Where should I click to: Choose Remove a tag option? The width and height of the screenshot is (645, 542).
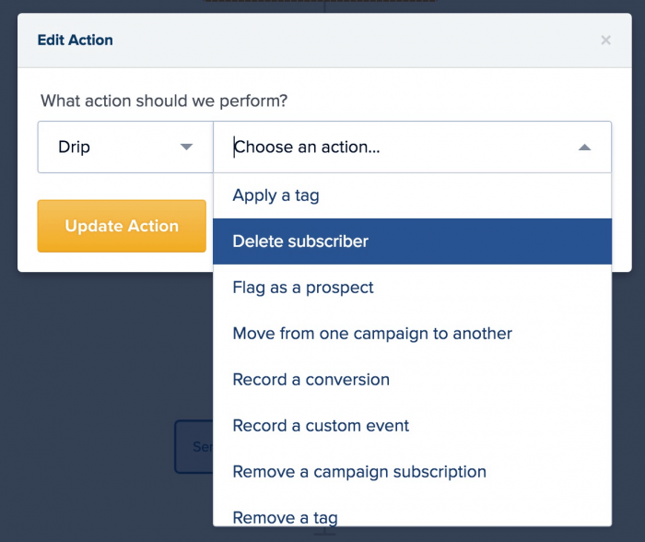click(412, 513)
